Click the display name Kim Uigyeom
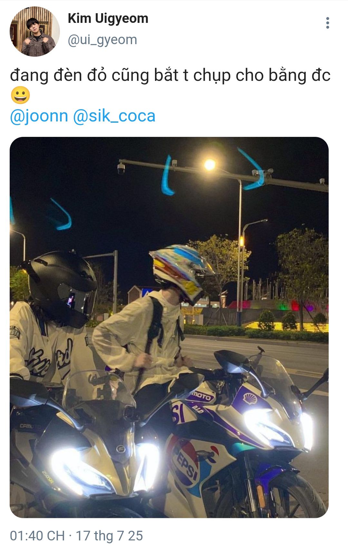348x552 pixels. (x=108, y=18)
